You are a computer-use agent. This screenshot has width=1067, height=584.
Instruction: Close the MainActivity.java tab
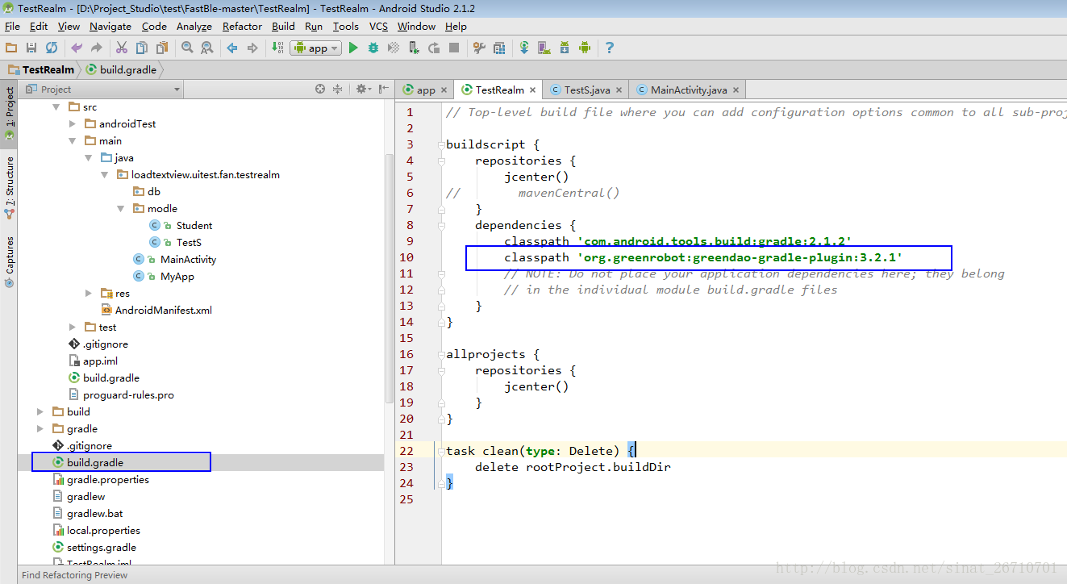(x=736, y=90)
